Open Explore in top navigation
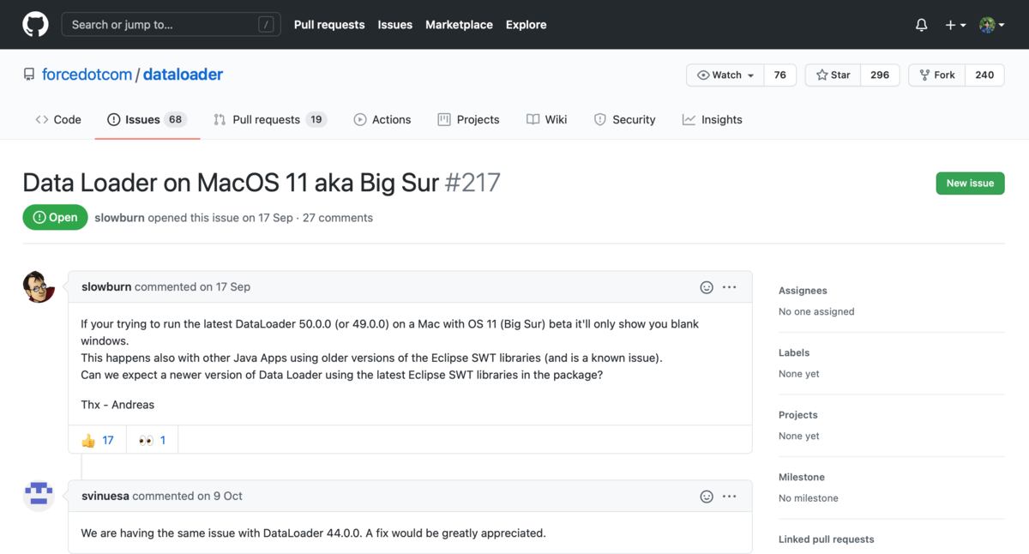 [526, 25]
